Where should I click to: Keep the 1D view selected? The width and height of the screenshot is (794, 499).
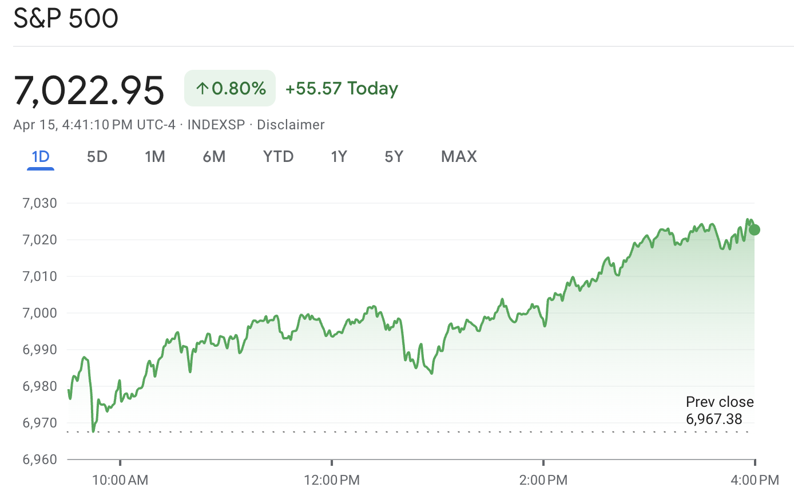click(40, 156)
